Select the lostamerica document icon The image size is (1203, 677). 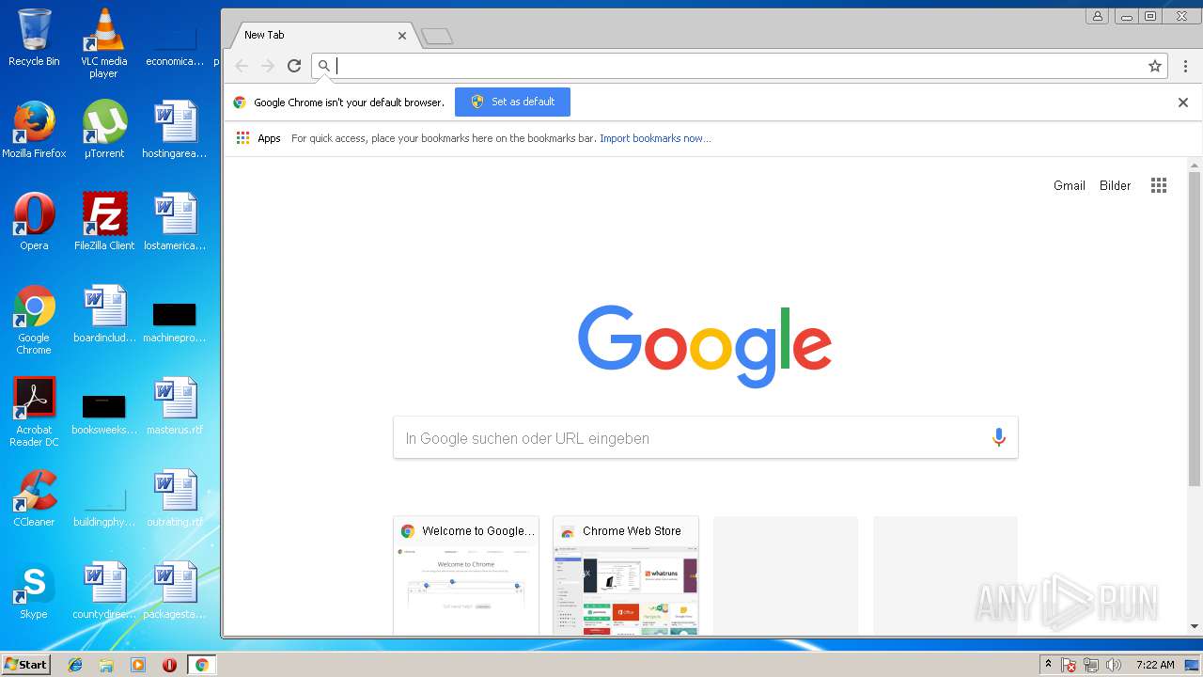pyautogui.click(x=175, y=222)
